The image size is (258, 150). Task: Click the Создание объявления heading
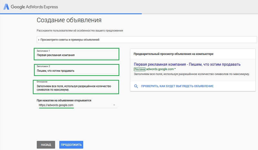pyautogui.click(x=69, y=20)
